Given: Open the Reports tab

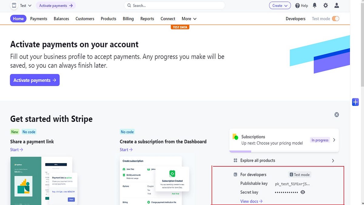Looking at the screenshot, I should [x=147, y=19].
